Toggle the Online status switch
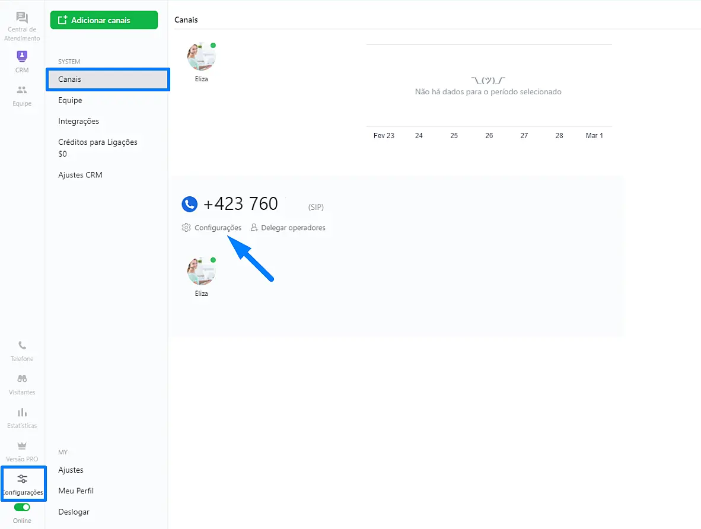 22,508
